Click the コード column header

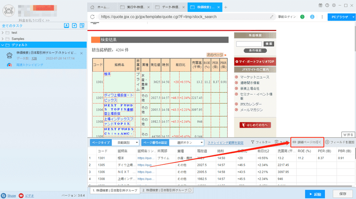(103, 151)
